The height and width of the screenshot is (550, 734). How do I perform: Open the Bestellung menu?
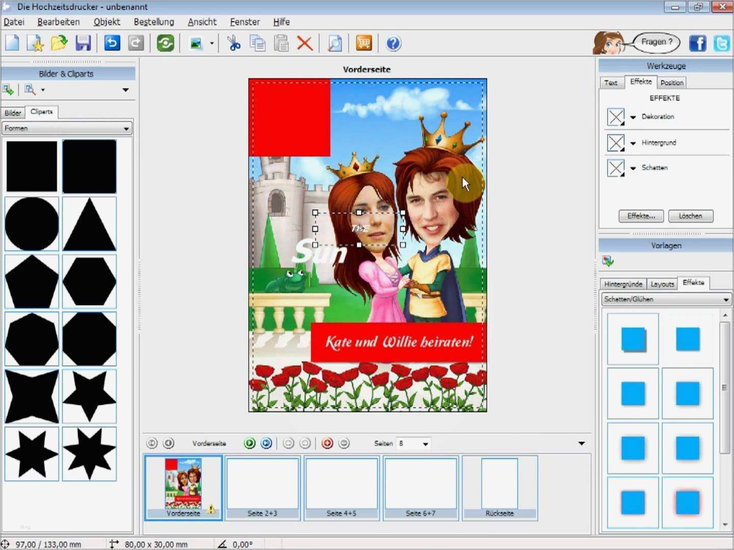[x=153, y=22]
